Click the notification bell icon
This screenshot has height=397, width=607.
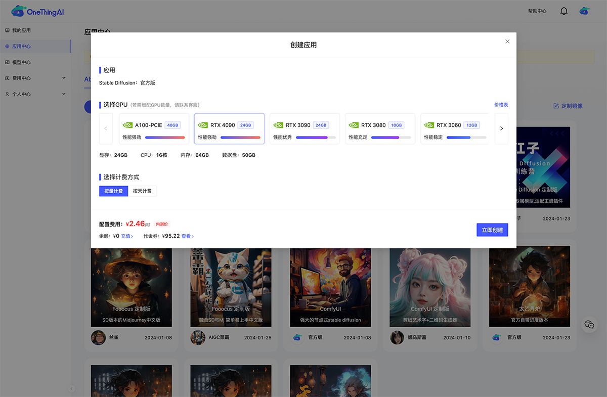[564, 11]
